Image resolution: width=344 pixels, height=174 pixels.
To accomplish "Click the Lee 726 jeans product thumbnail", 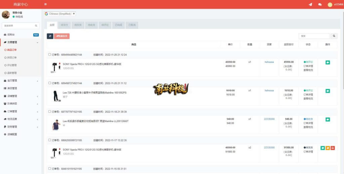I will click(x=56, y=96).
